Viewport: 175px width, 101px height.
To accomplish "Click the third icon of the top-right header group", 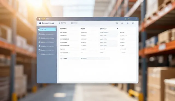I will pos(127,23).
